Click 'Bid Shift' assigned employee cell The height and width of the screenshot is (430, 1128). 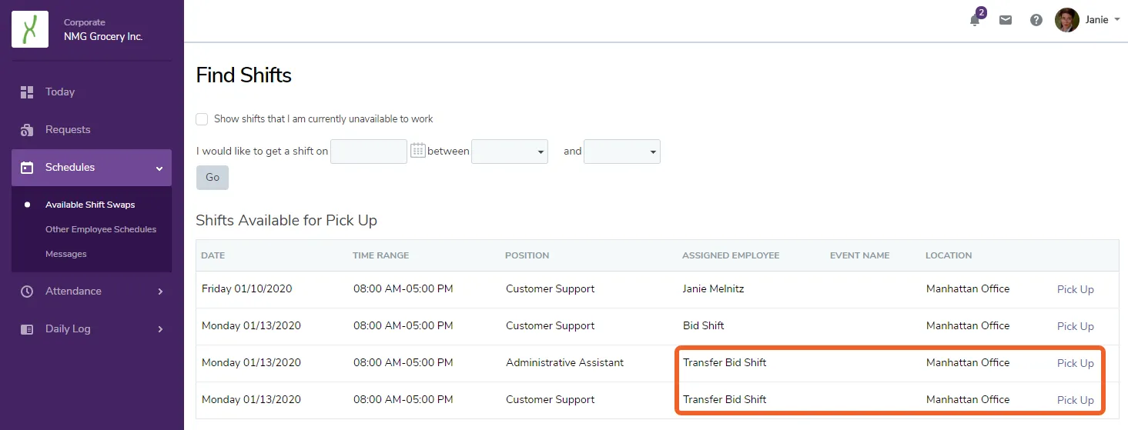pos(703,326)
